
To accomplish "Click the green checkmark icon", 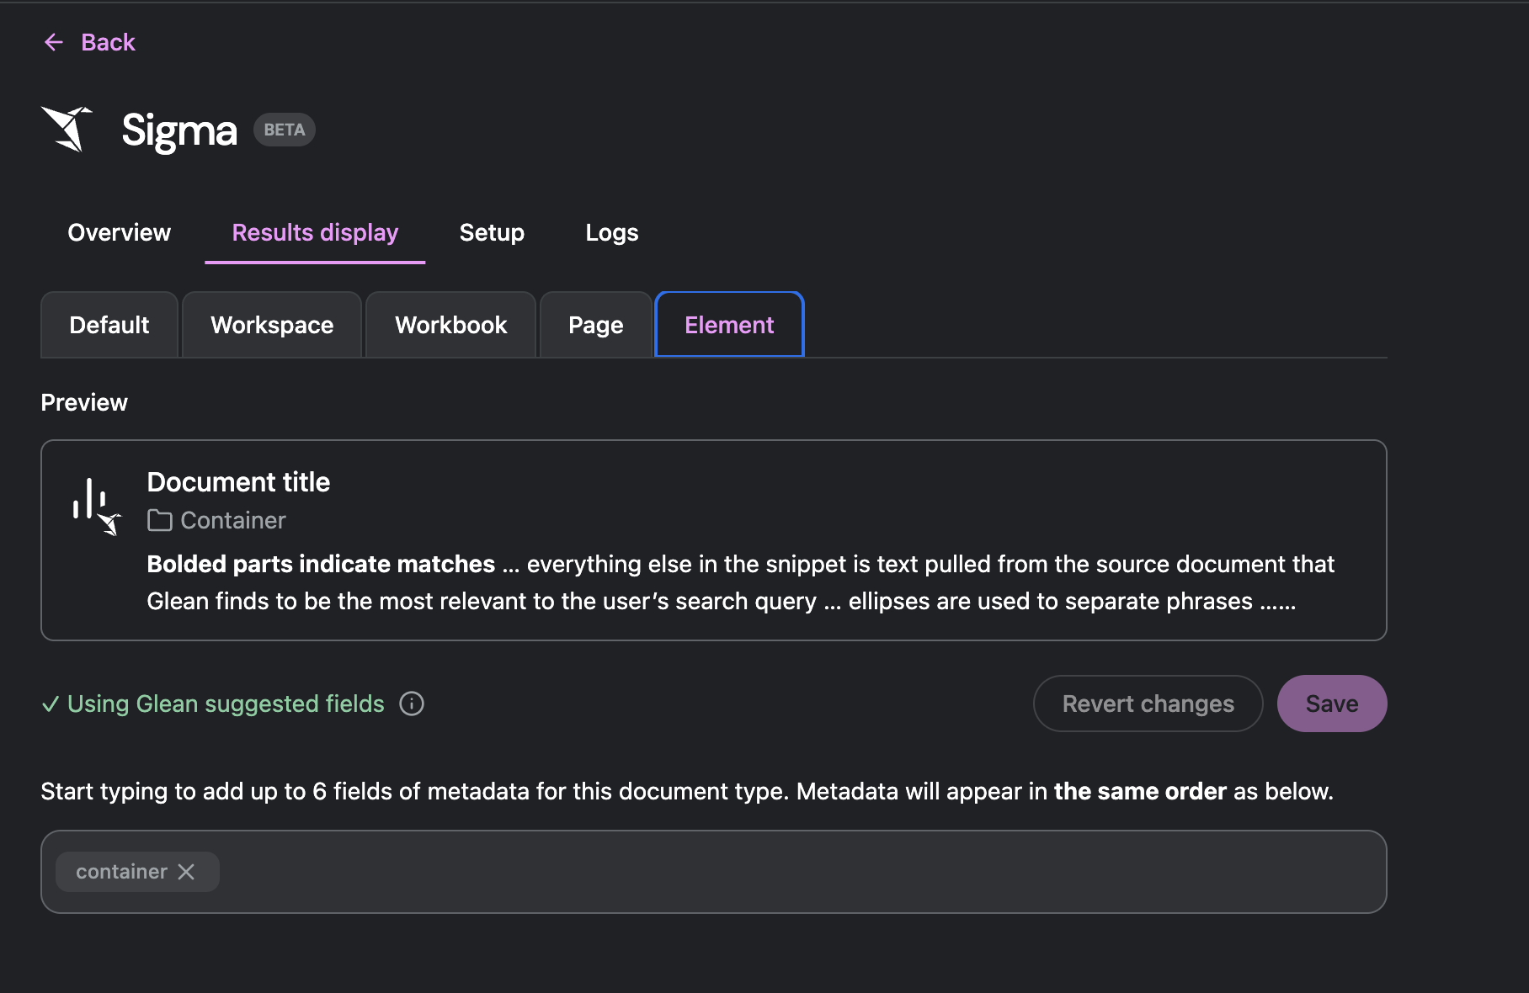I will pos(51,704).
